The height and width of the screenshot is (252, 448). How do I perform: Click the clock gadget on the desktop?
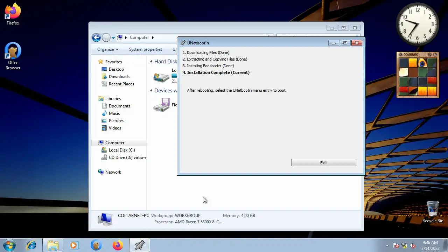click(418, 24)
